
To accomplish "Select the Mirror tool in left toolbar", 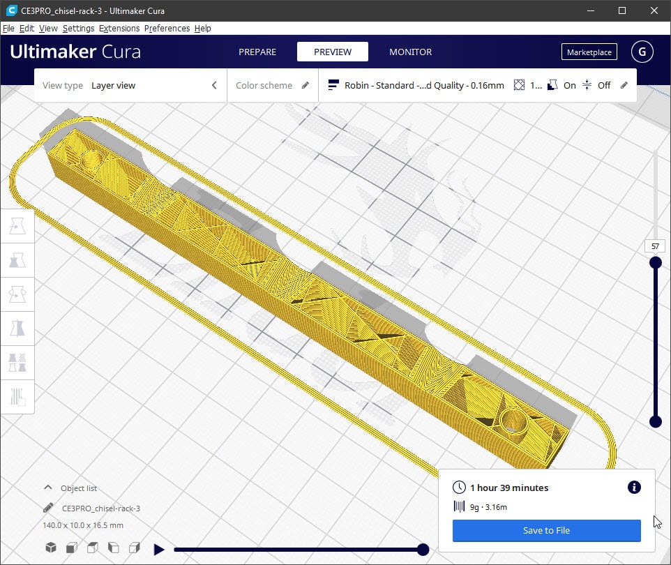I will [17, 329].
